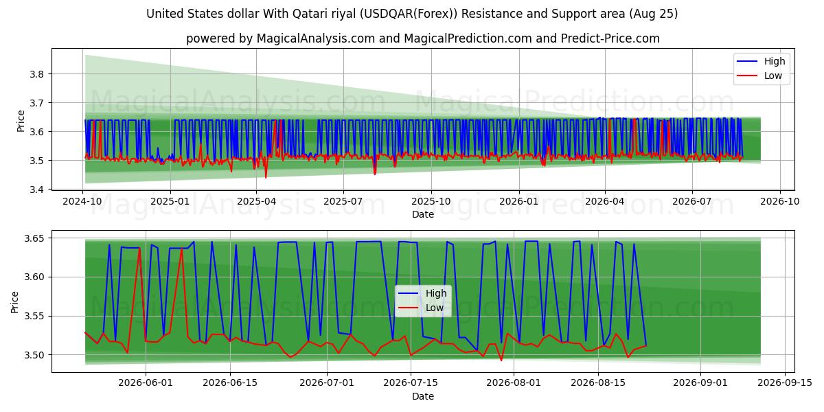Click 'High' in the top chart legend

(775, 61)
